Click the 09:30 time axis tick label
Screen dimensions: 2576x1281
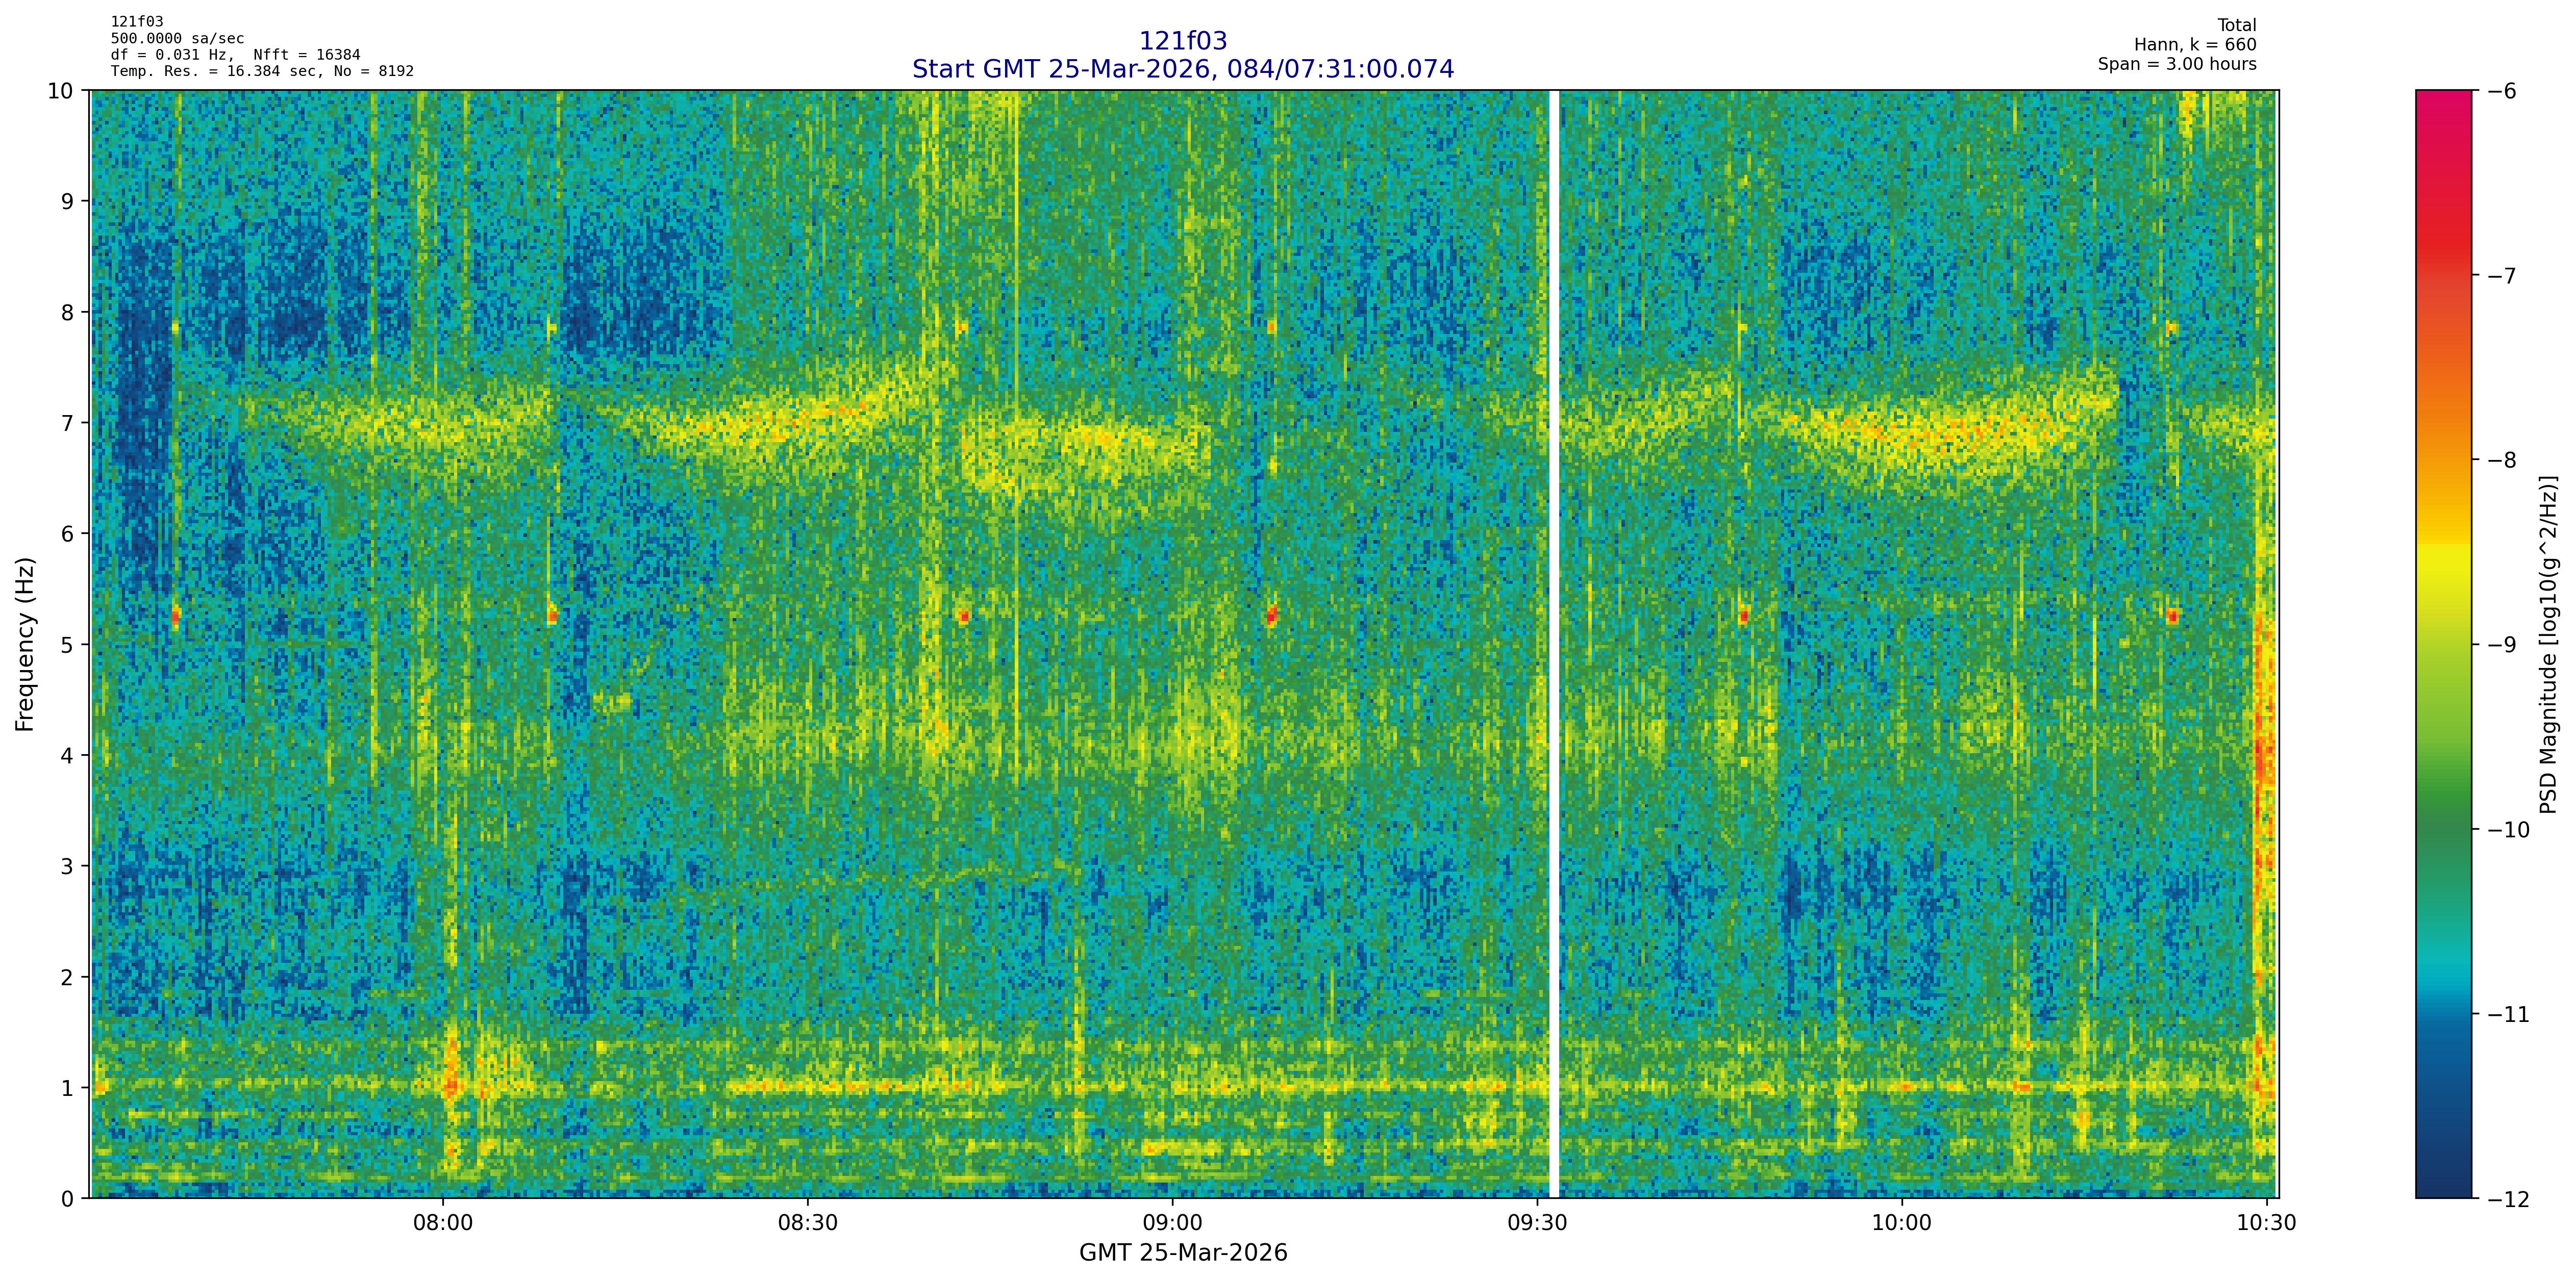coord(1536,1223)
